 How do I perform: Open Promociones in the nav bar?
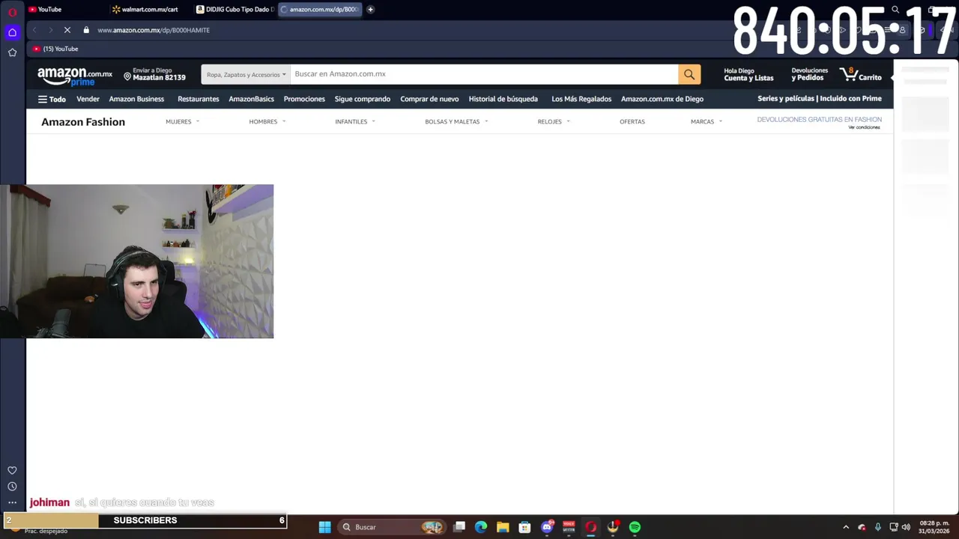pos(304,99)
